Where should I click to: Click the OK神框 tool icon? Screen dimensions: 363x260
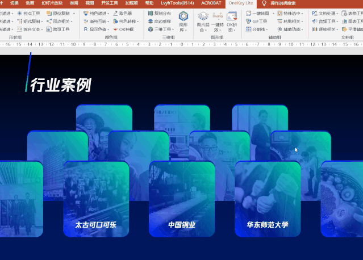(x=115, y=30)
